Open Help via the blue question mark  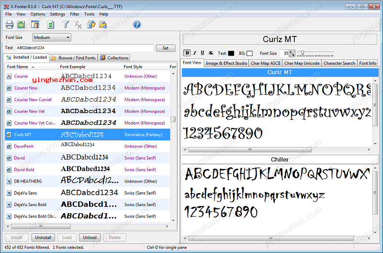(137, 25)
